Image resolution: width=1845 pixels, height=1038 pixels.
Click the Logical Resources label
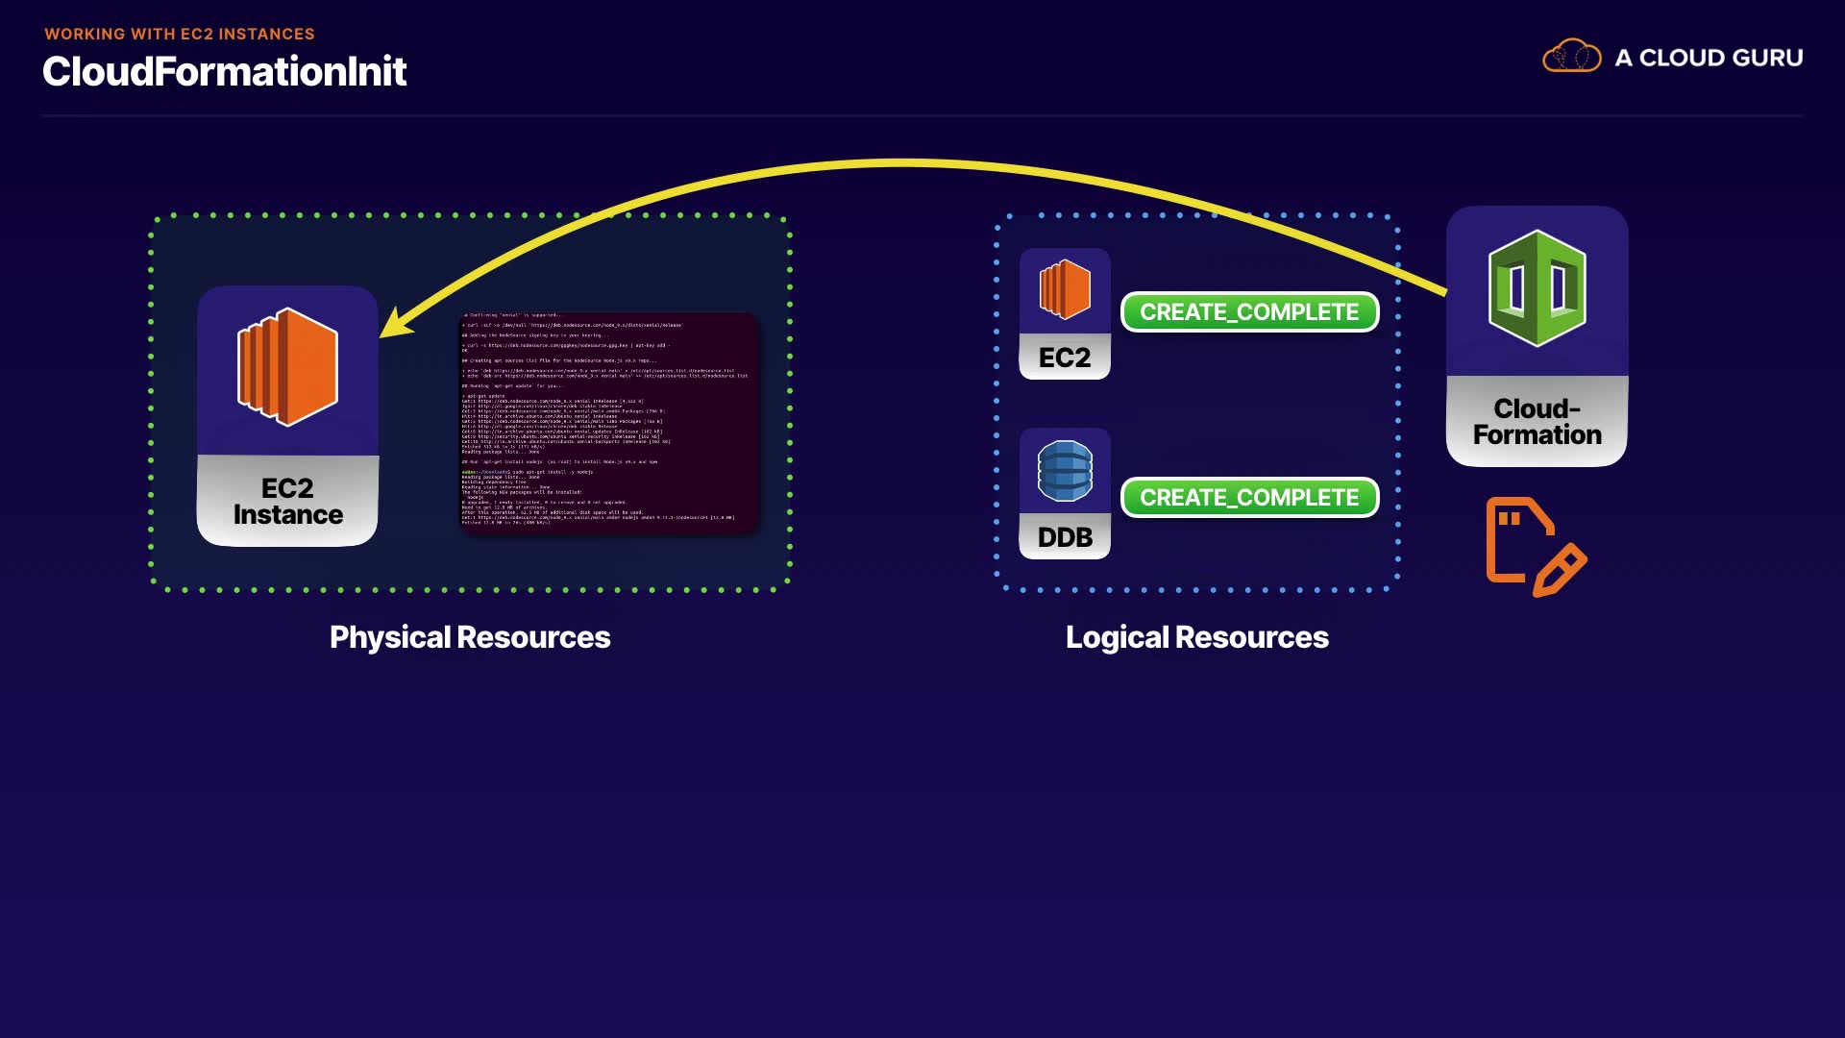pyautogui.click(x=1196, y=637)
